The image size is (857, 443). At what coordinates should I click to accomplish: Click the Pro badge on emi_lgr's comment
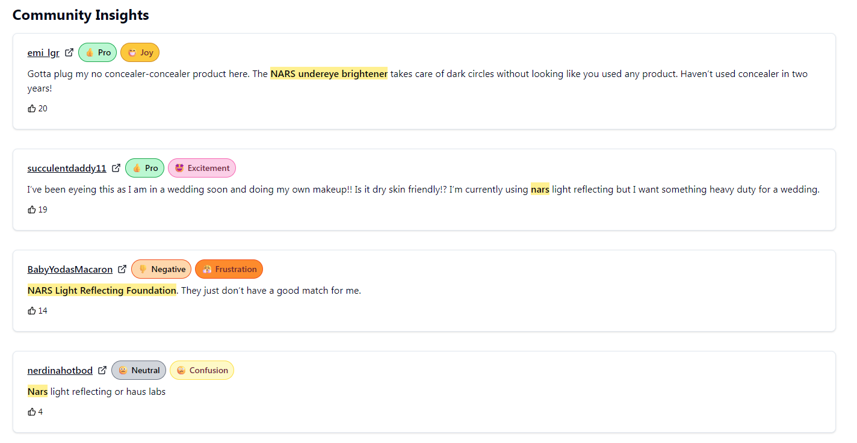tap(97, 52)
